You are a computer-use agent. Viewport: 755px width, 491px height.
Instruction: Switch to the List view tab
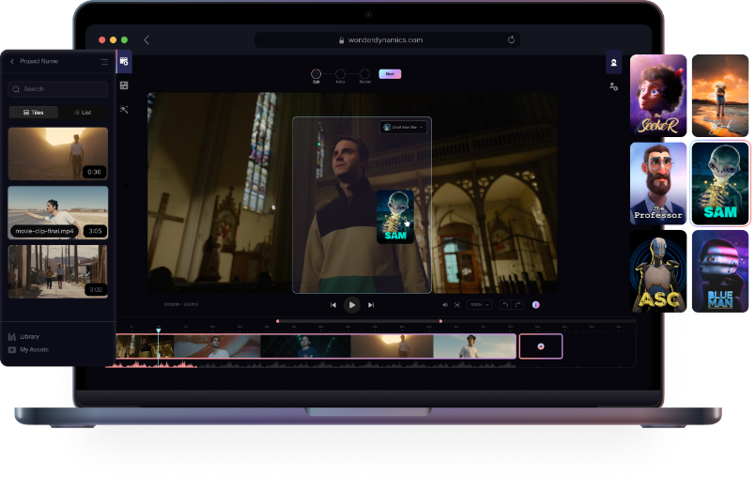coord(83,112)
